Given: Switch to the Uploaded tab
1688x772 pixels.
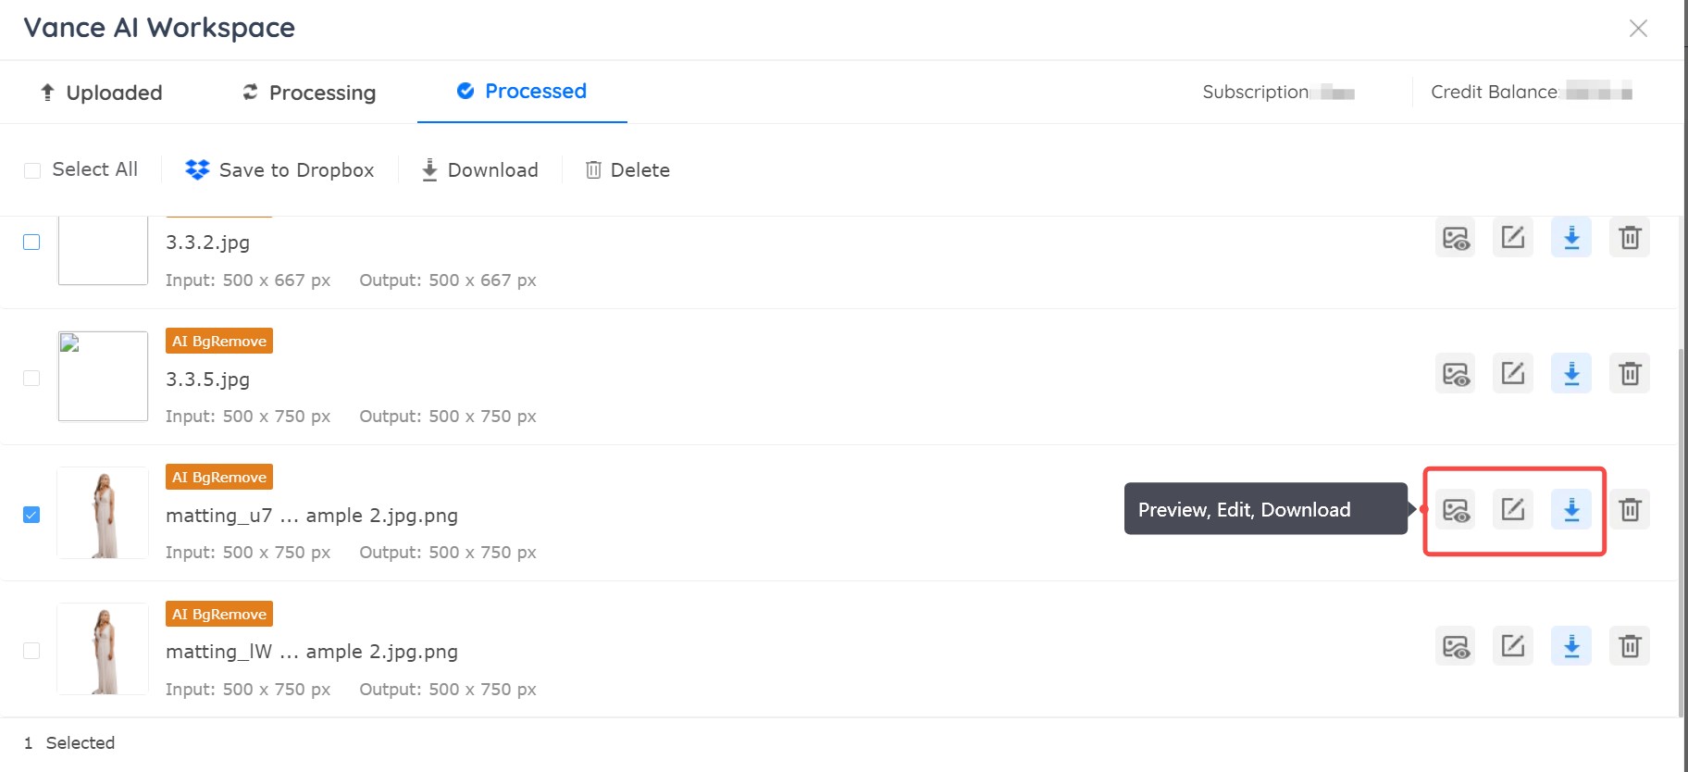Looking at the screenshot, I should point(101,93).
